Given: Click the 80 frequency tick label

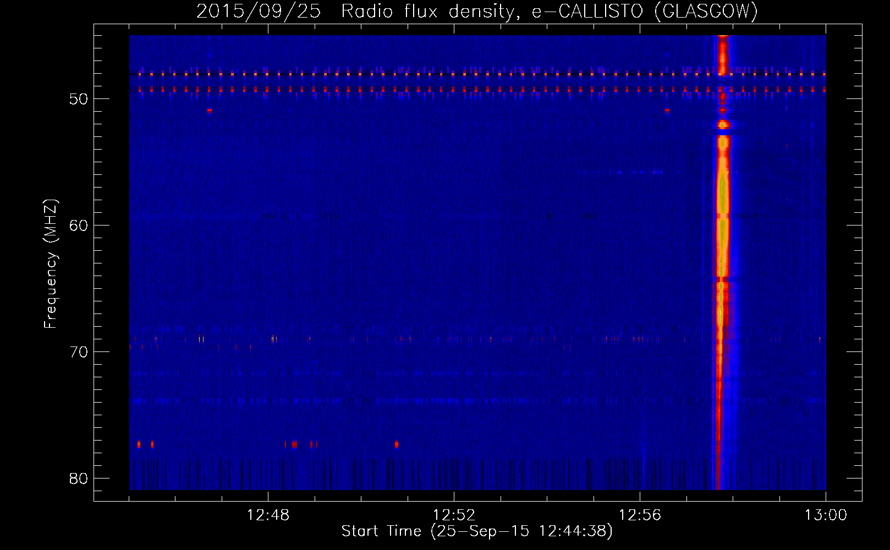Looking at the screenshot, I should point(79,479).
